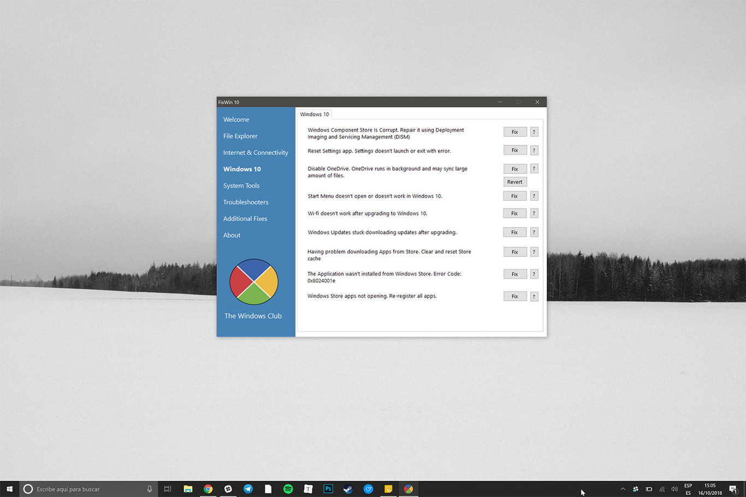Open Additional Fixes section

coord(245,218)
